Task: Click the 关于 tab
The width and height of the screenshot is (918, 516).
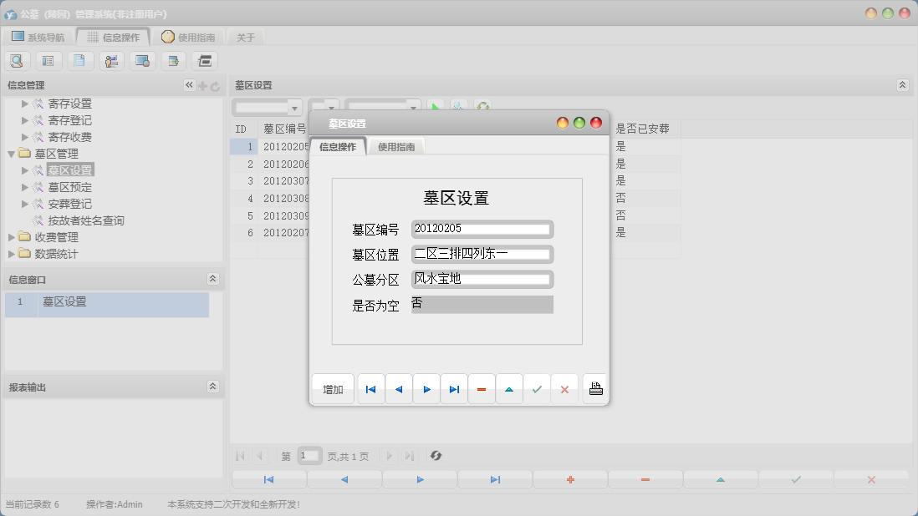Action: coord(246,37)
